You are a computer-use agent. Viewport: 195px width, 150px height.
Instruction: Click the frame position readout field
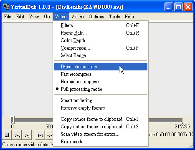click(171, 135)
